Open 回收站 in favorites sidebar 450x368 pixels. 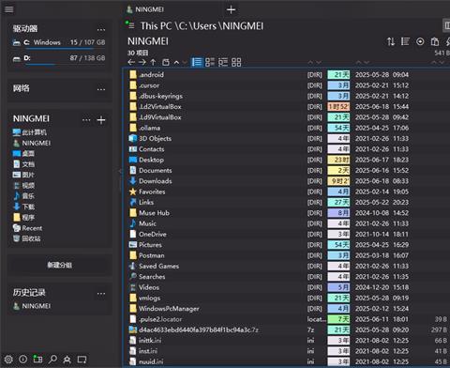(x=27, y=238)
